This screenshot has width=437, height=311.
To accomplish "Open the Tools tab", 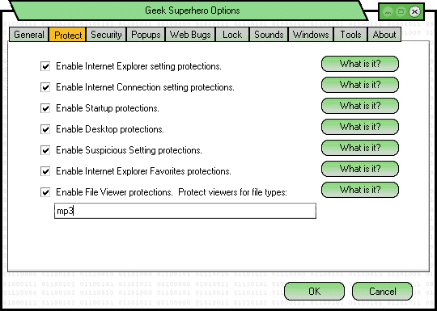I will (350, 35).
